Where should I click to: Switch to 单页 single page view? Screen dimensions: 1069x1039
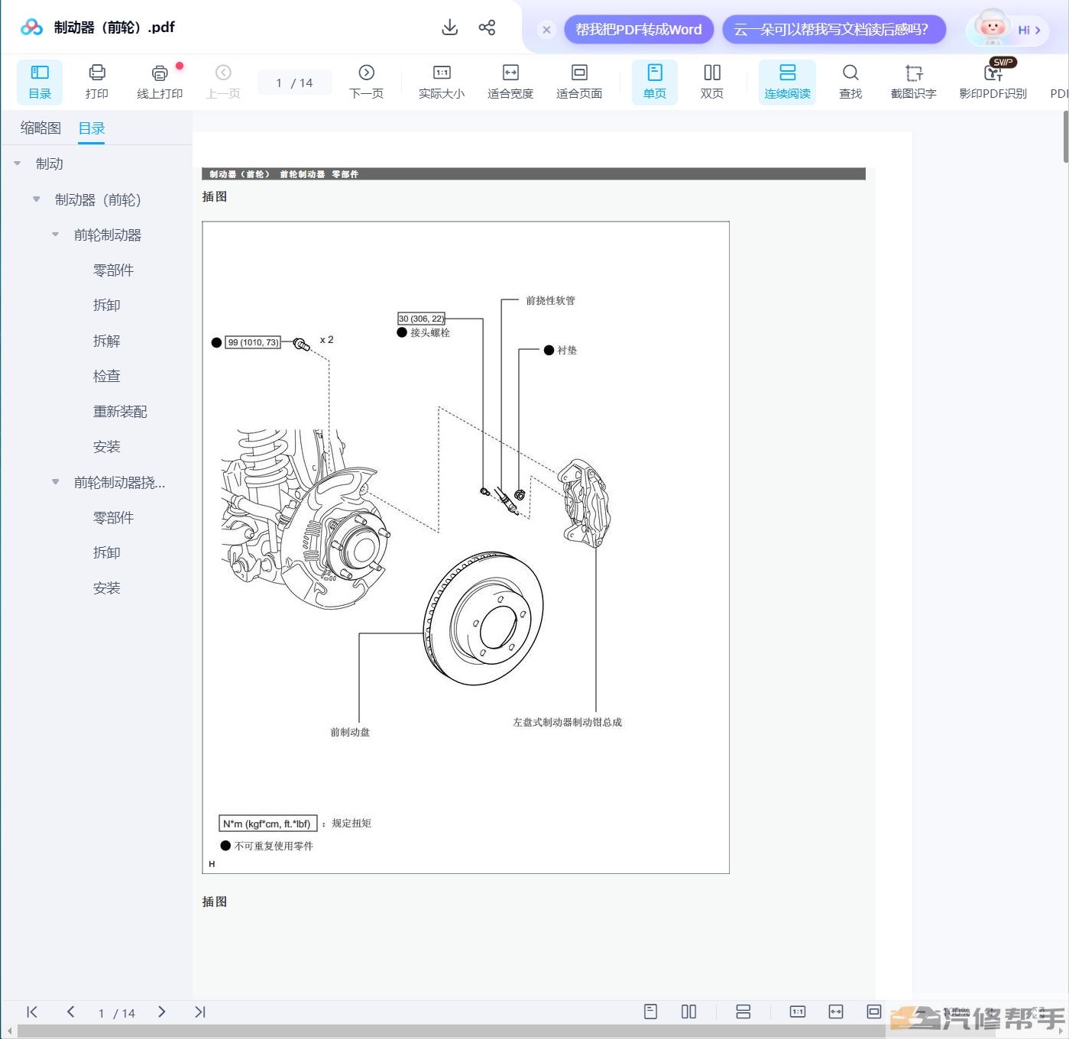655,83
